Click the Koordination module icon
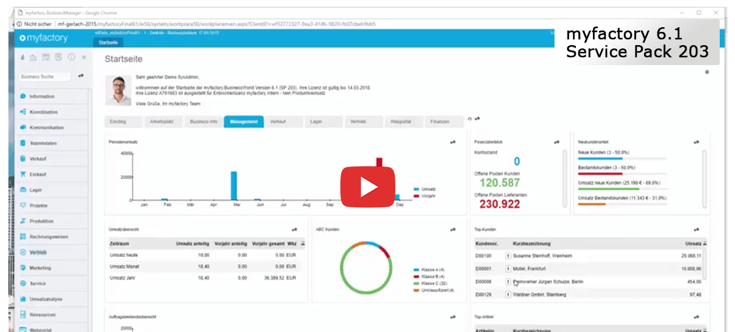 pyautogui.click(x=23, y=112)
